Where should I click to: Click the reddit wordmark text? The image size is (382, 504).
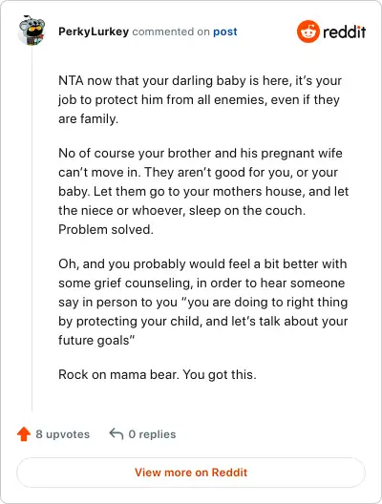[x=344, y=31]
